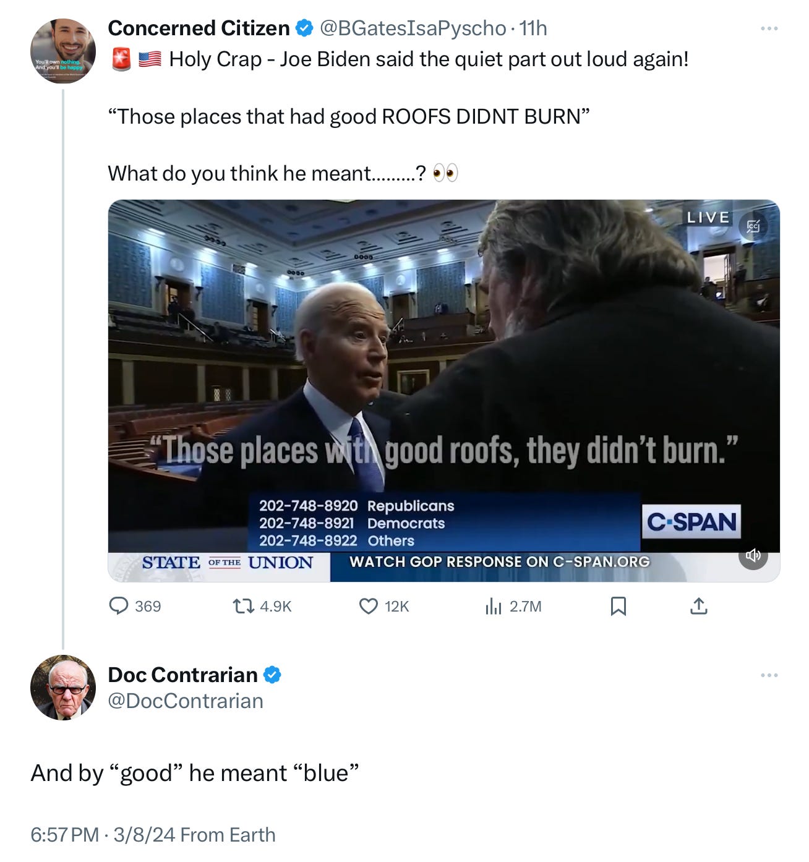Open replies on Concerned Citizen's tweet
The width and height of the screenshot is (809, 862).
(135, 606)
